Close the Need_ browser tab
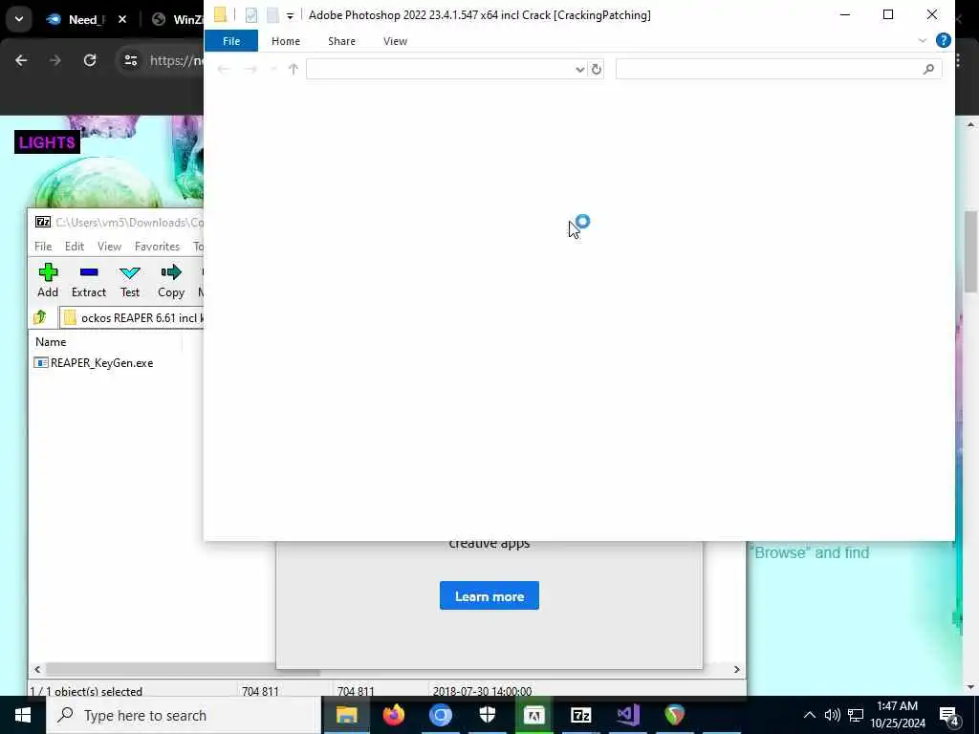979x734 pixels. (x=122, y=19)
